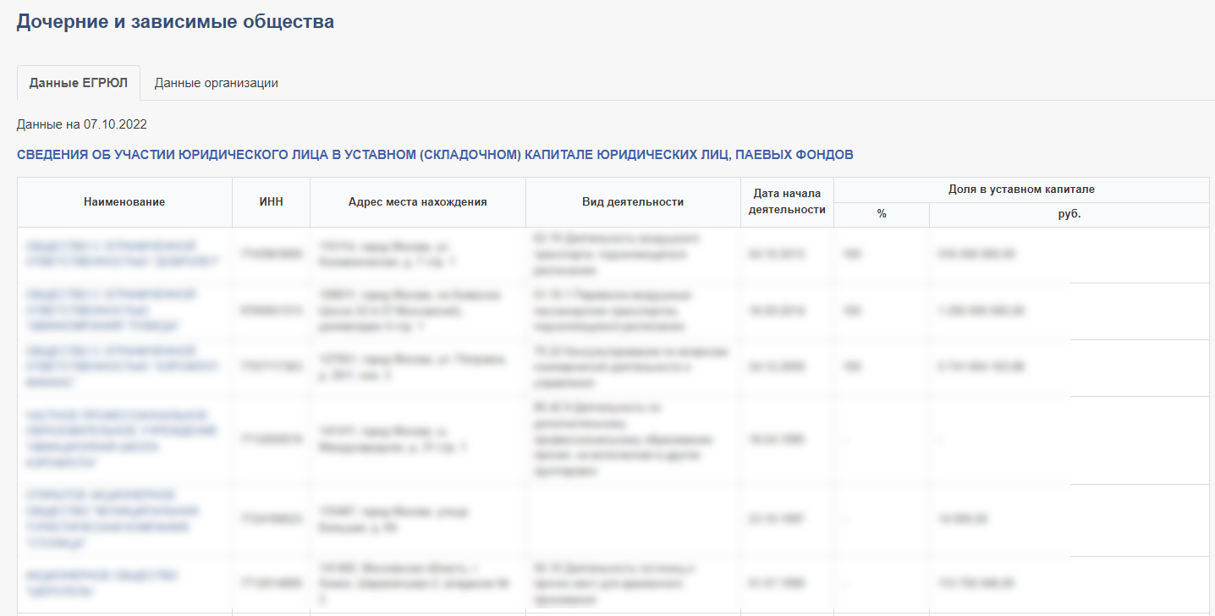Click the Дочерние и зависимые общества heading
The height and width of the screenshot is (616, 1215).
click(175, 22)
